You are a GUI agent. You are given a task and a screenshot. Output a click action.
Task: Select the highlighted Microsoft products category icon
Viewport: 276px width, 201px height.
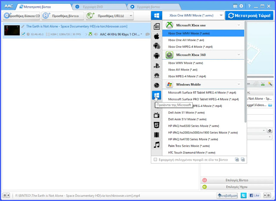point(157,95)
